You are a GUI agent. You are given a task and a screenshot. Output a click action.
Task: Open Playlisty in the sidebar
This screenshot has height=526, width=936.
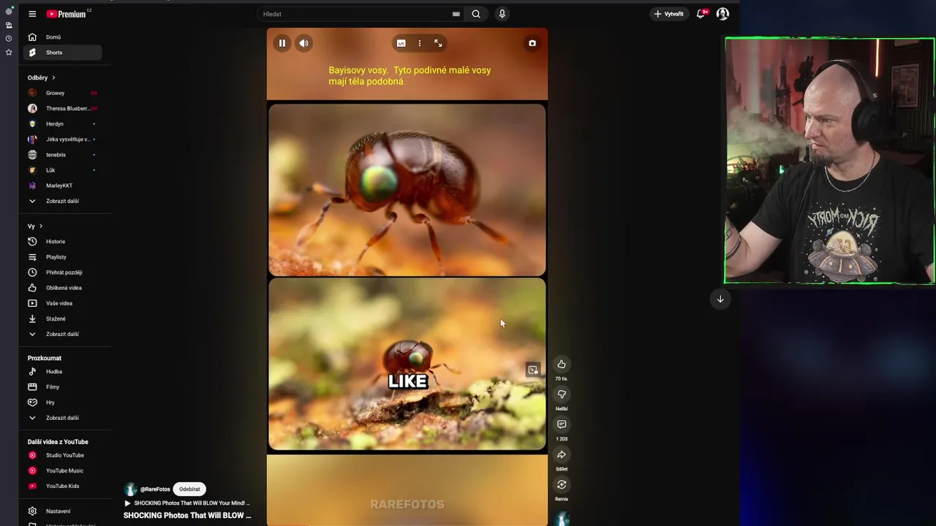tap(62, 257)
